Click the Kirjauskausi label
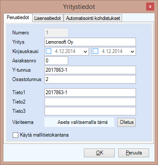Viewport: 158px width, 165px height. tap(25, 51)
